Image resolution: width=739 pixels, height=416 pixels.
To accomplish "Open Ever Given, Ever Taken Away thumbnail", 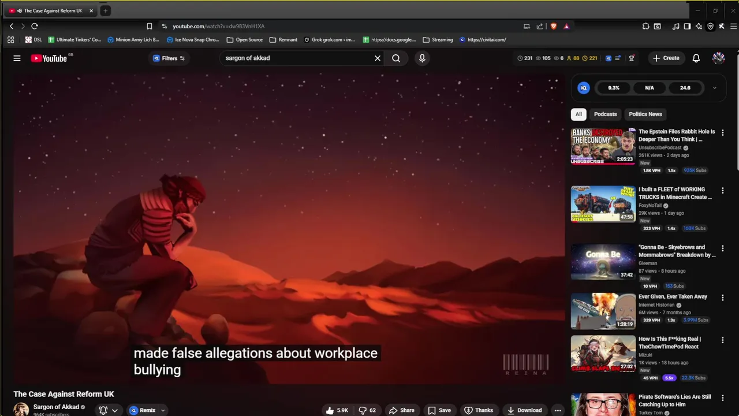I will click(x=603, y=311).
